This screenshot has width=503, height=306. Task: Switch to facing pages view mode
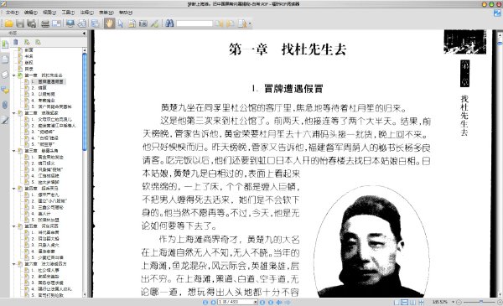[412, 302]
